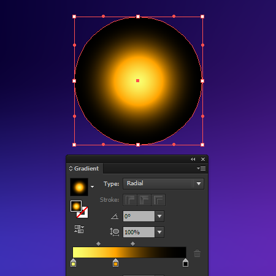Viewport: 276px width, 276px height.
Task: Click the black gradient color stop
Action: coord(185,263)
